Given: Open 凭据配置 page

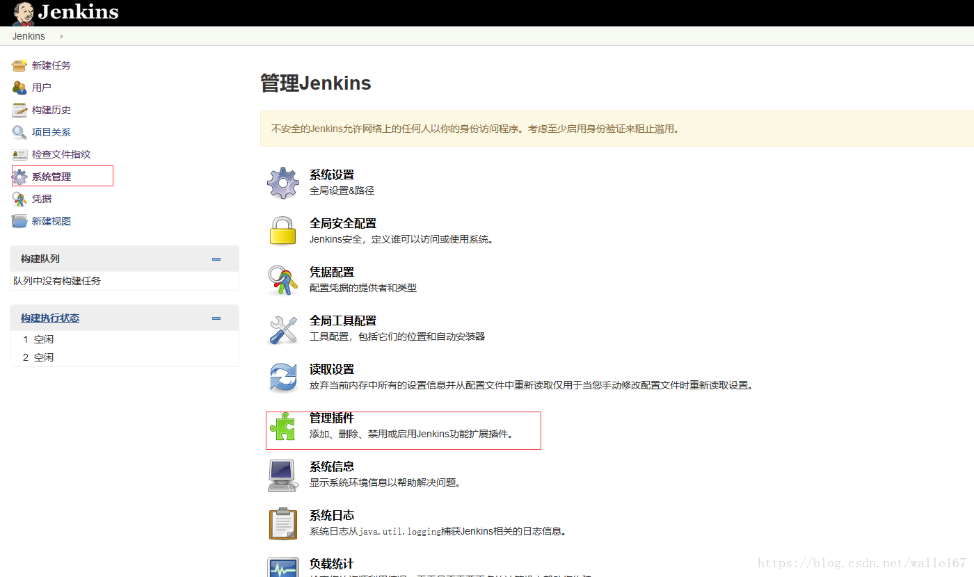Looking at the screenshot, I should pyautogui.click(x=332, y=272).
